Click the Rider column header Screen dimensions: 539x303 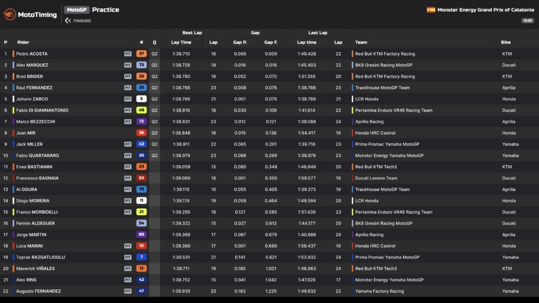click(23, 42)
